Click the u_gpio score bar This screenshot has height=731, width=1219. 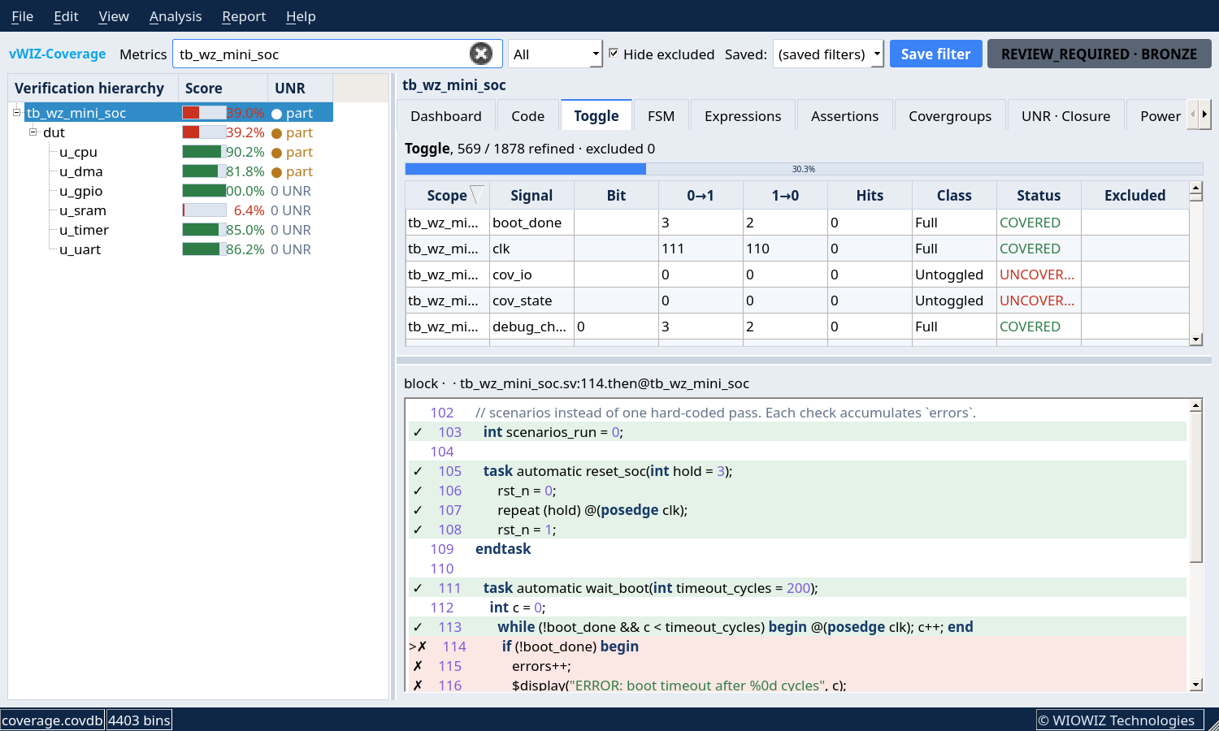click(x=204, y=191)
